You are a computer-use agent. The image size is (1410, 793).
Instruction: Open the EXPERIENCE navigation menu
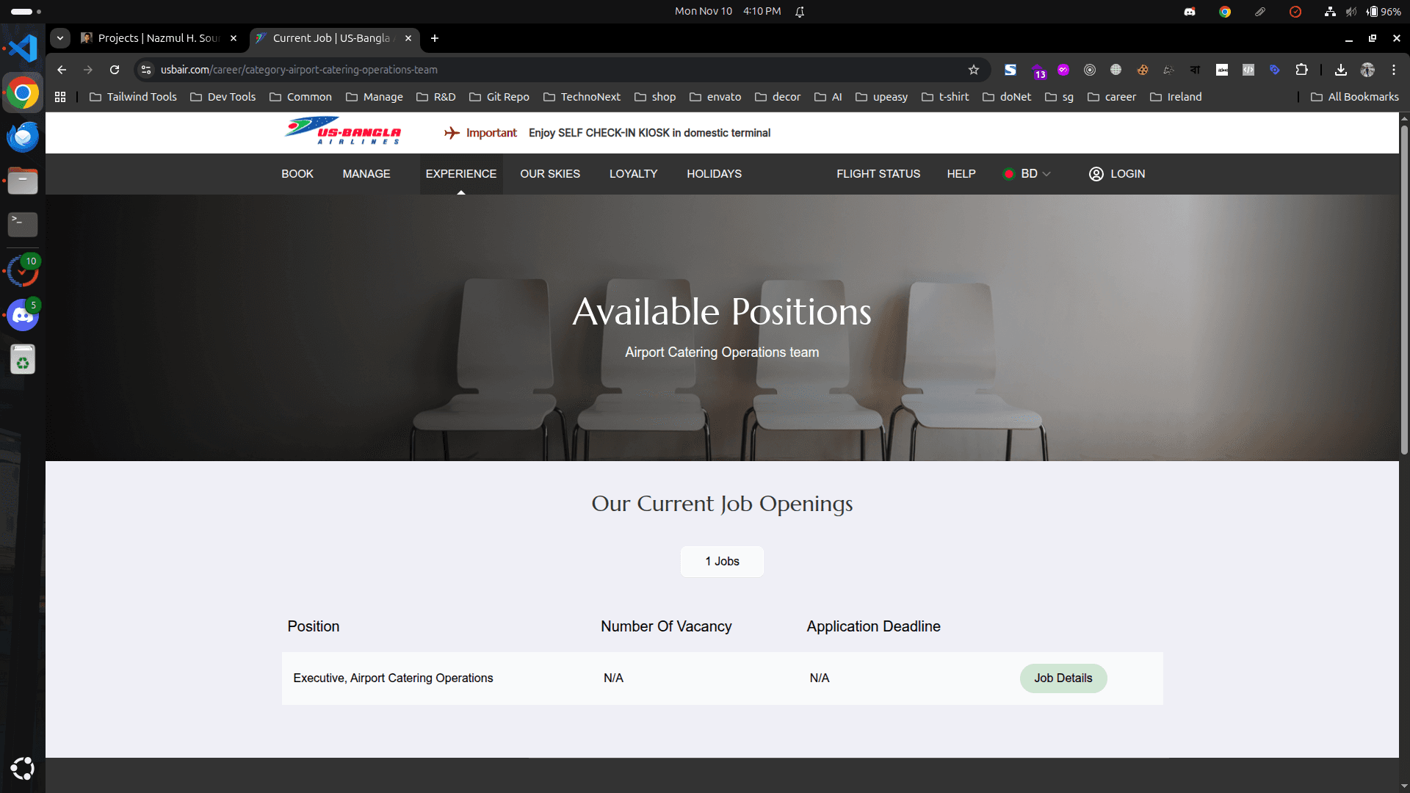(x=460, y=174)
